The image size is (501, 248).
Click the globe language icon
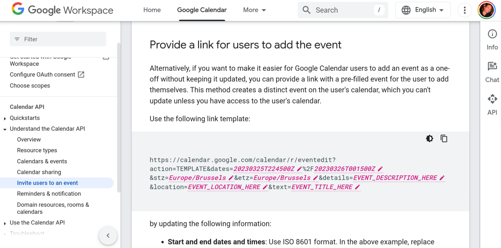click(406, 10)
